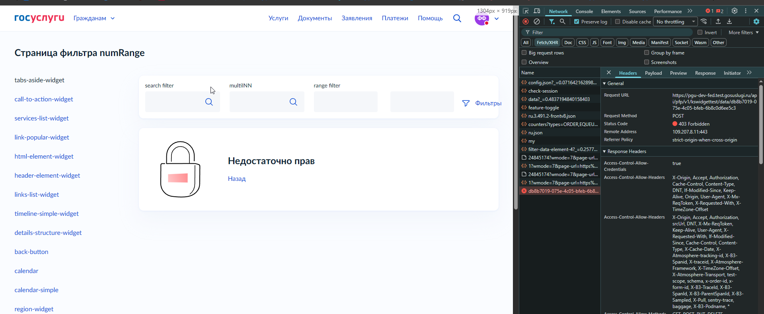The height and width of the screenshot is (314, 764).
Task: Click the range filter input field
Action: pos(345,102)
